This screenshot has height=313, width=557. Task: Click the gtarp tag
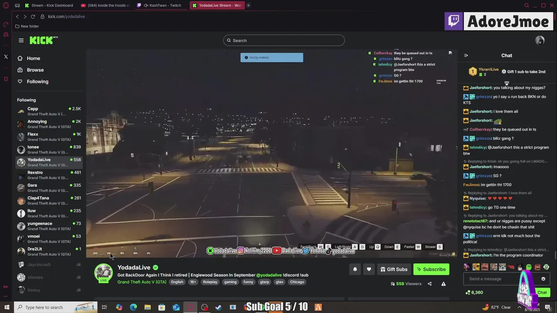265,282
